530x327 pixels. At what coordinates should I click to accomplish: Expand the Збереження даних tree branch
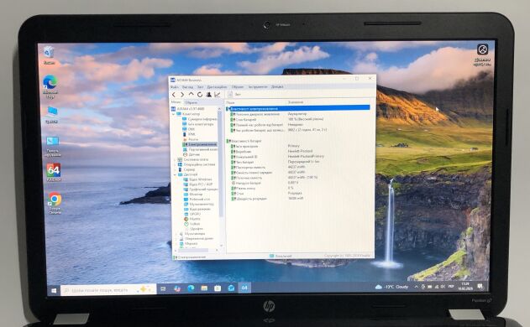pos(176,239)
